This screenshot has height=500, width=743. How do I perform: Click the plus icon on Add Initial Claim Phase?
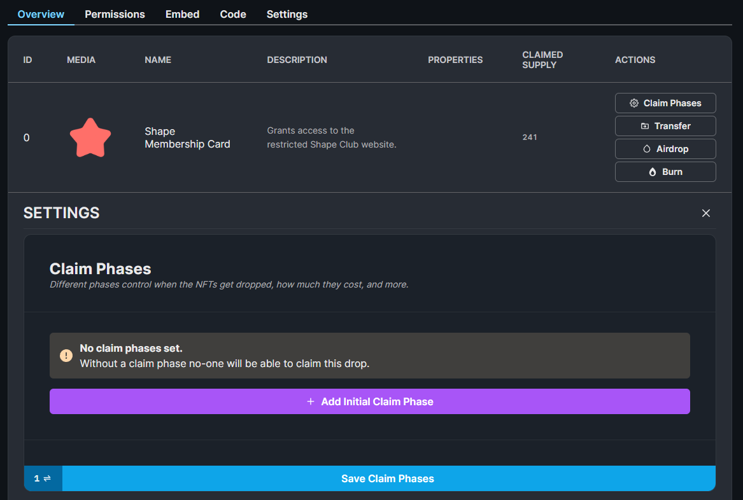310,401
